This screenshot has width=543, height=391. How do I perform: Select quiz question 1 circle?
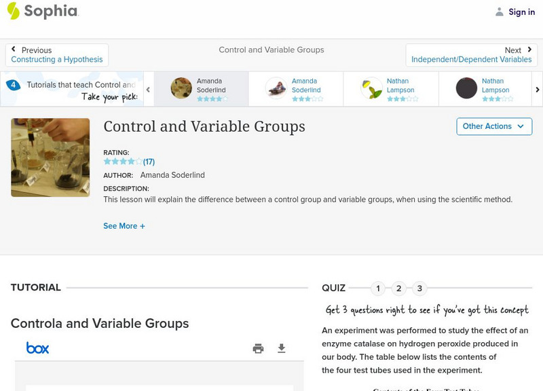378,288
